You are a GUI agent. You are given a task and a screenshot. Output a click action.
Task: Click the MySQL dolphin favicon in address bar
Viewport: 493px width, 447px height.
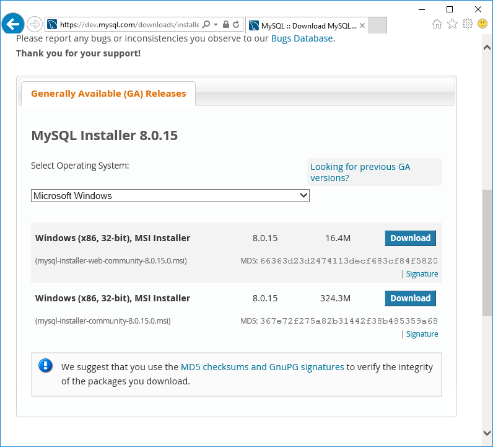52,24
